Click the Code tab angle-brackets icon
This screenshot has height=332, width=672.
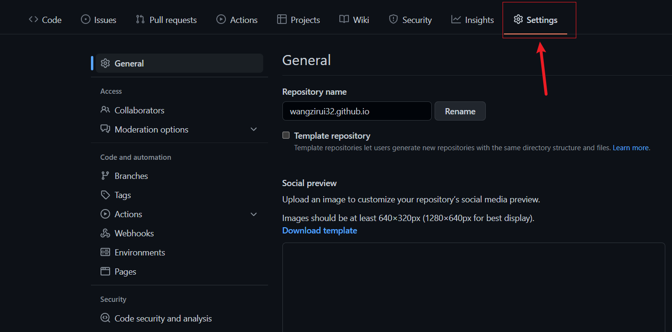pos(34,20)
